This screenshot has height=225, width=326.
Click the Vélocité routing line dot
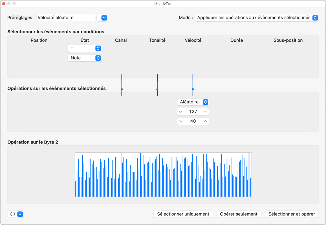[x=193, y=89]
